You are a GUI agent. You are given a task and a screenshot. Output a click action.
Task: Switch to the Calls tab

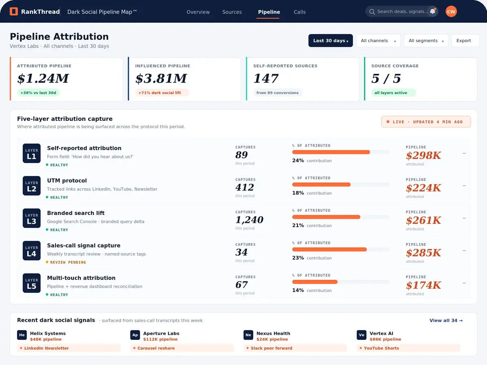coord(300,12)
